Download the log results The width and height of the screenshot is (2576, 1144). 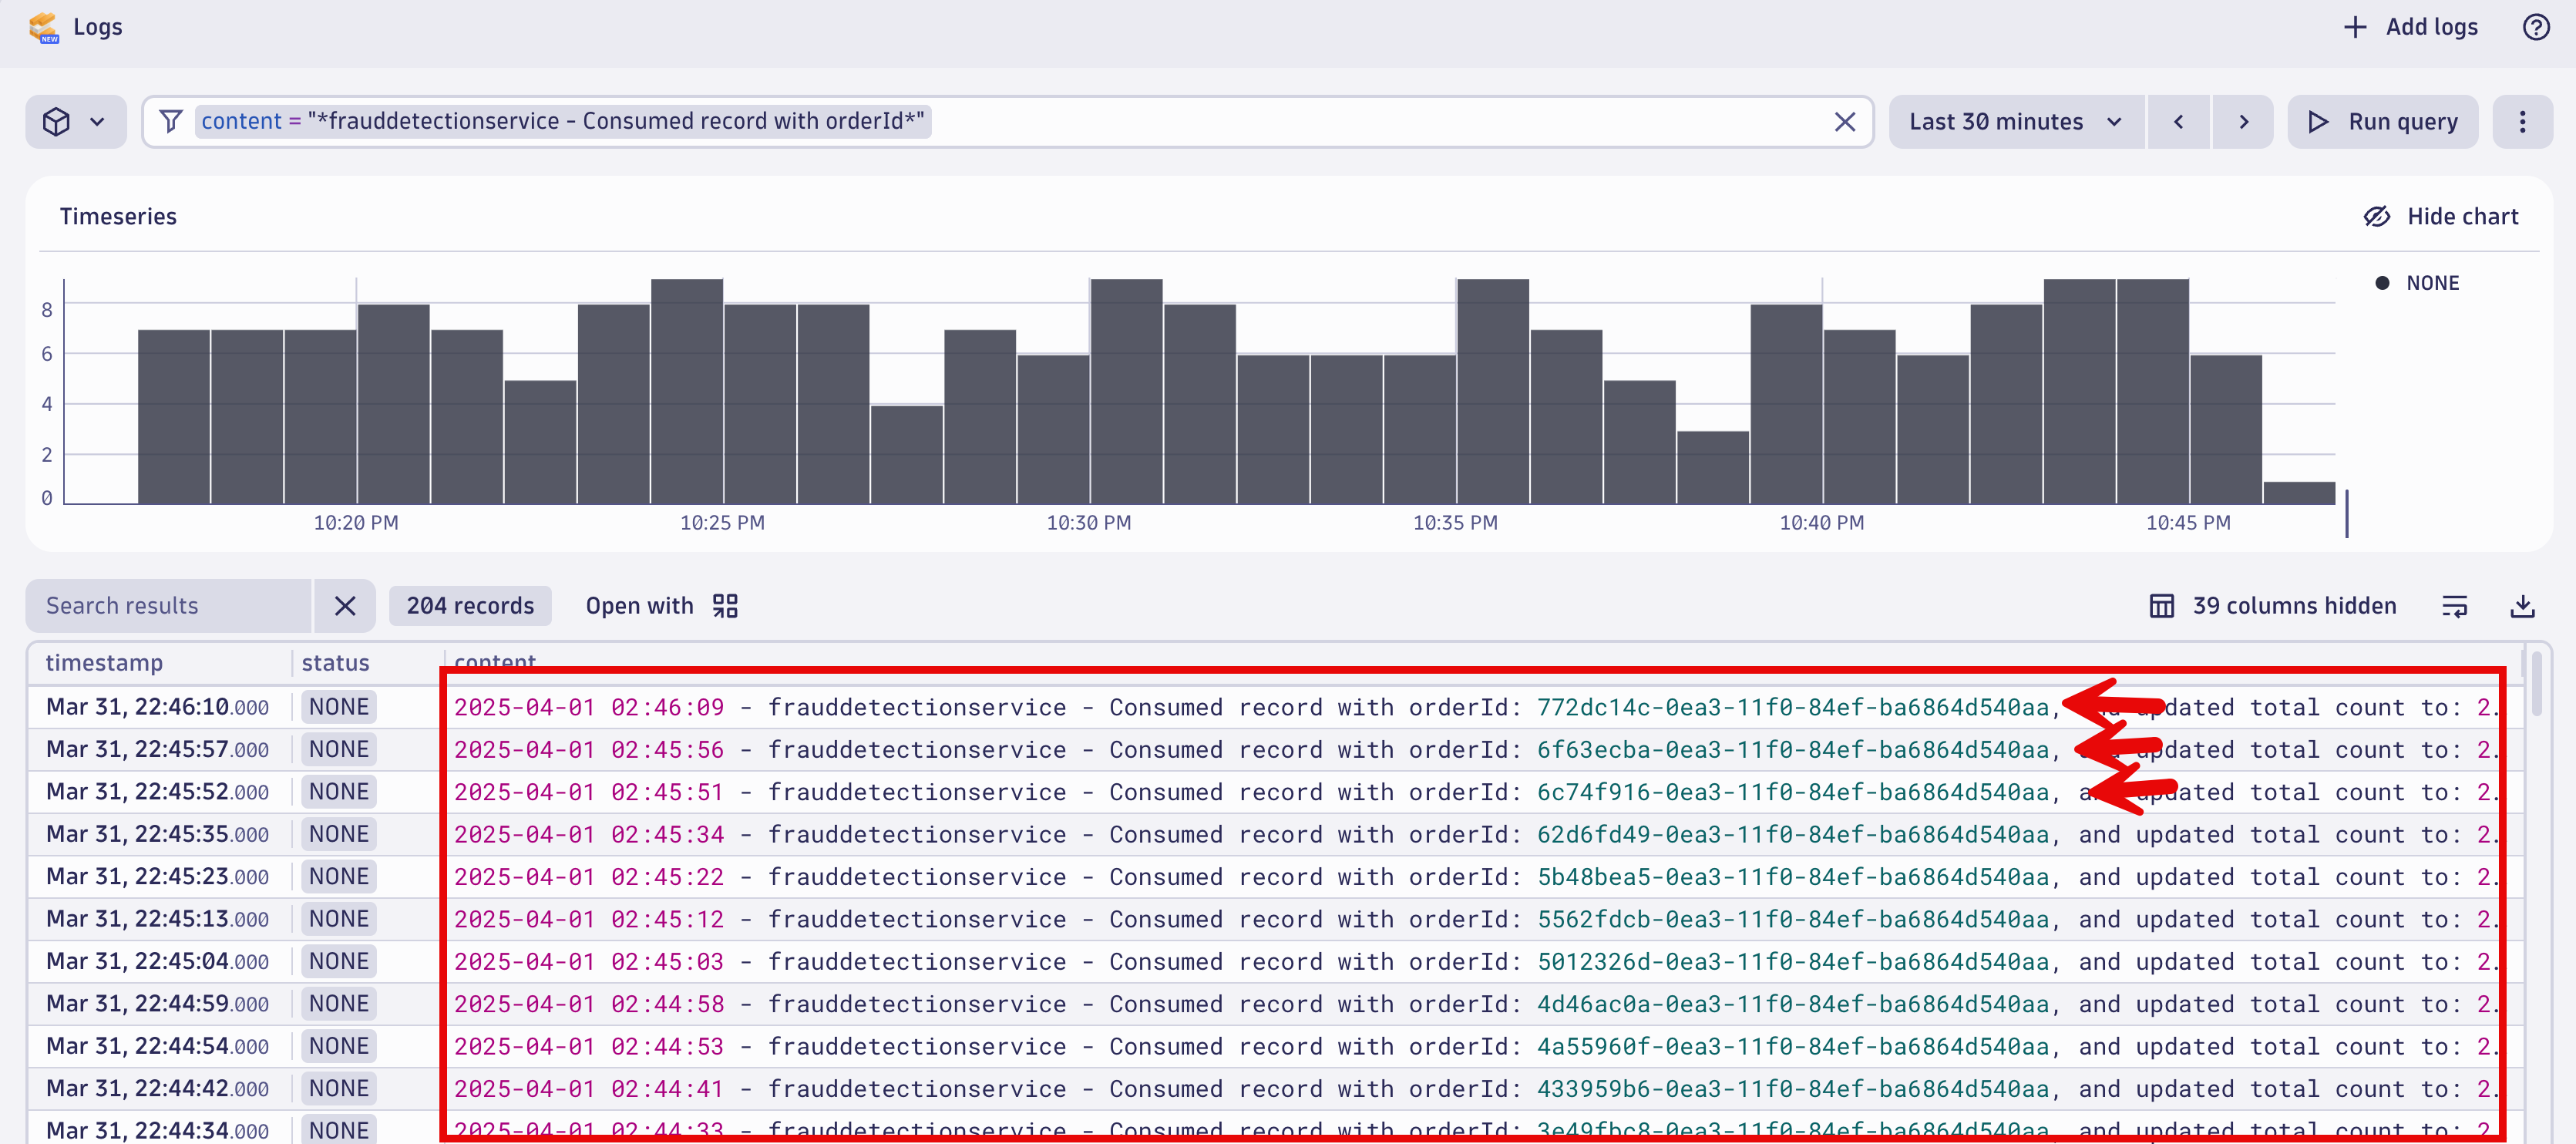(x=2522, y=605)
